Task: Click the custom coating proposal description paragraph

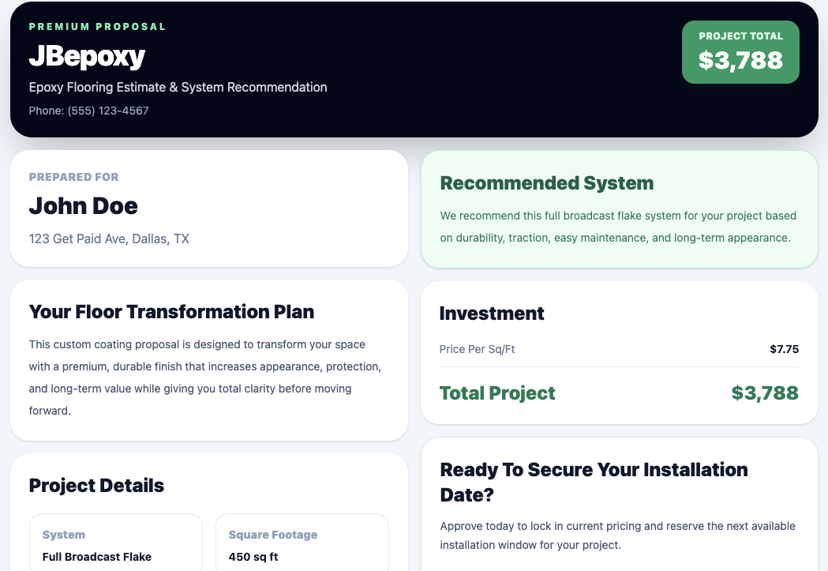Action: [205, 378]
